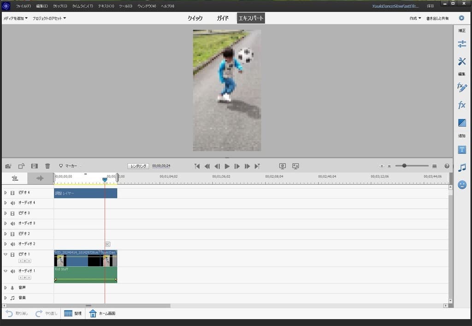Click the trash delete icon above timeline
The height and width of the screenshot is (326, 472).
point(47,166)
